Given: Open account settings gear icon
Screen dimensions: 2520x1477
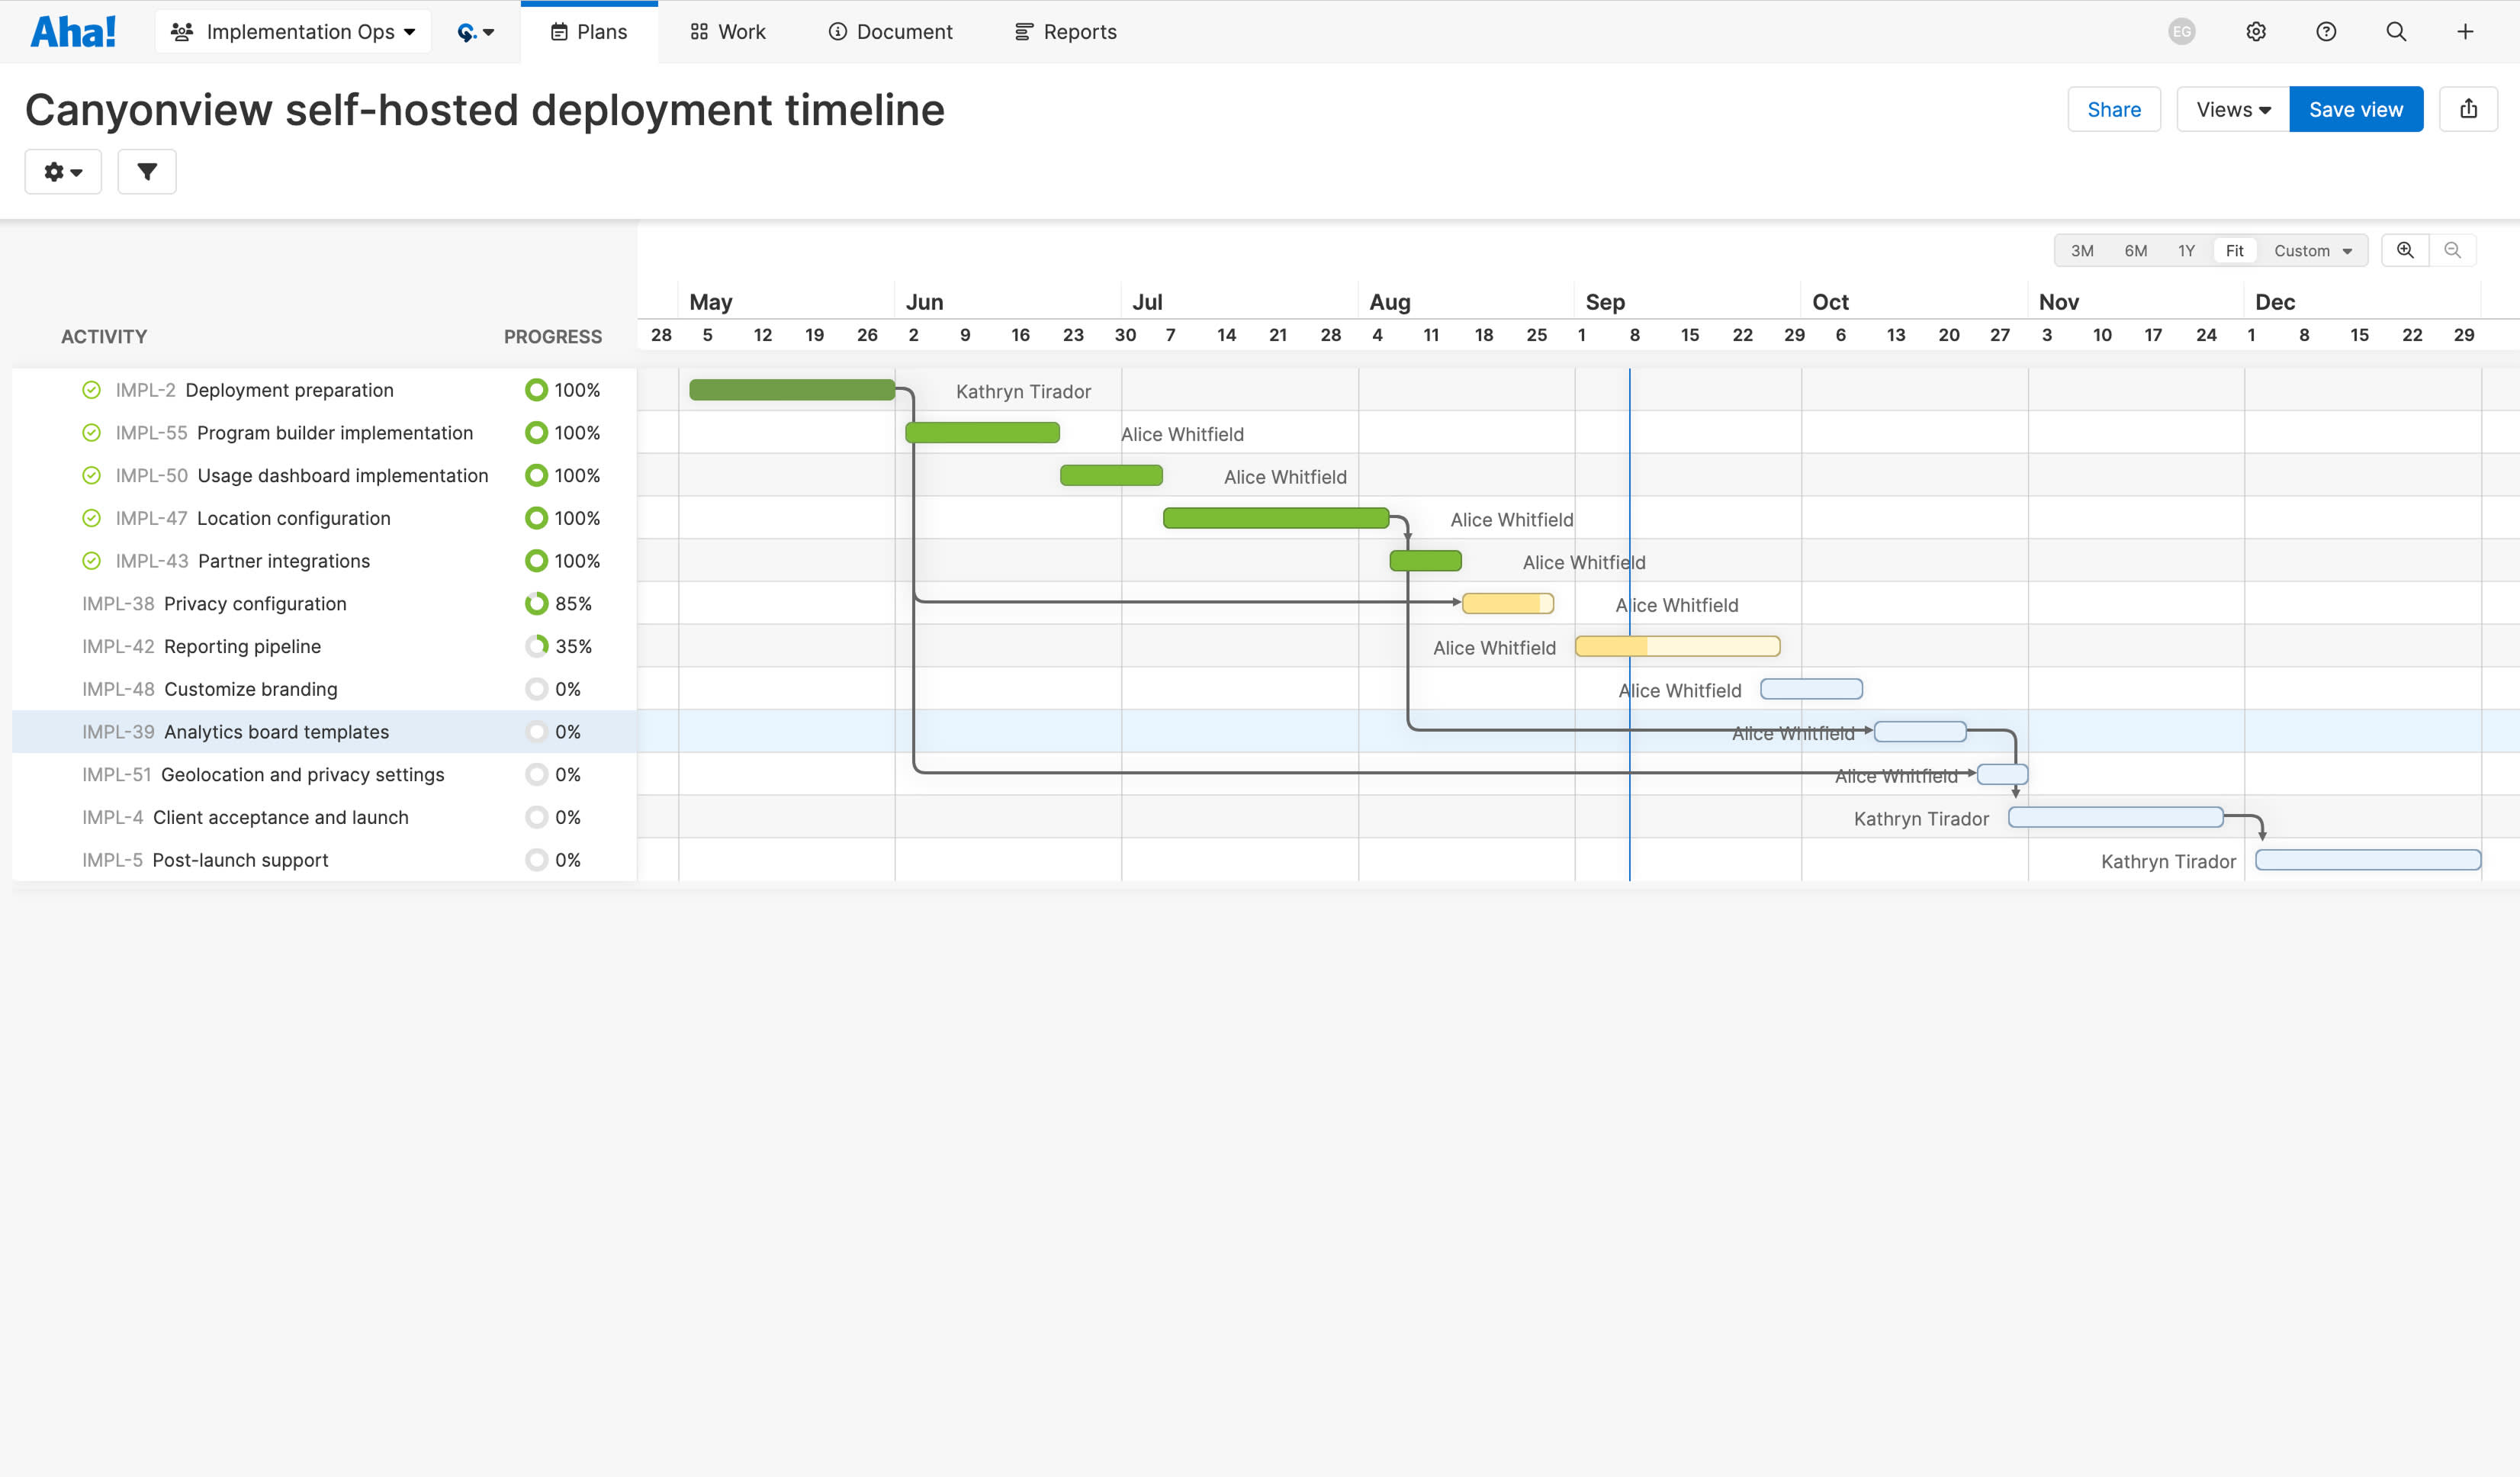Looking at the screenshot, I should pyautogui.click(x=2256, y=32).
